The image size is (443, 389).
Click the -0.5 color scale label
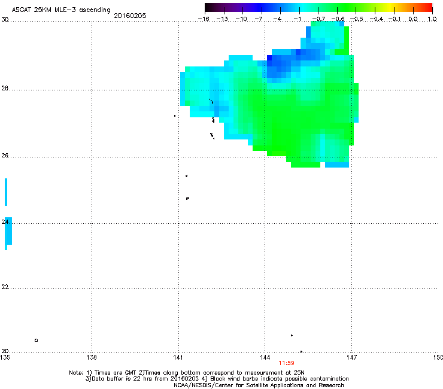pyautogui.click(x=357, y=19)
